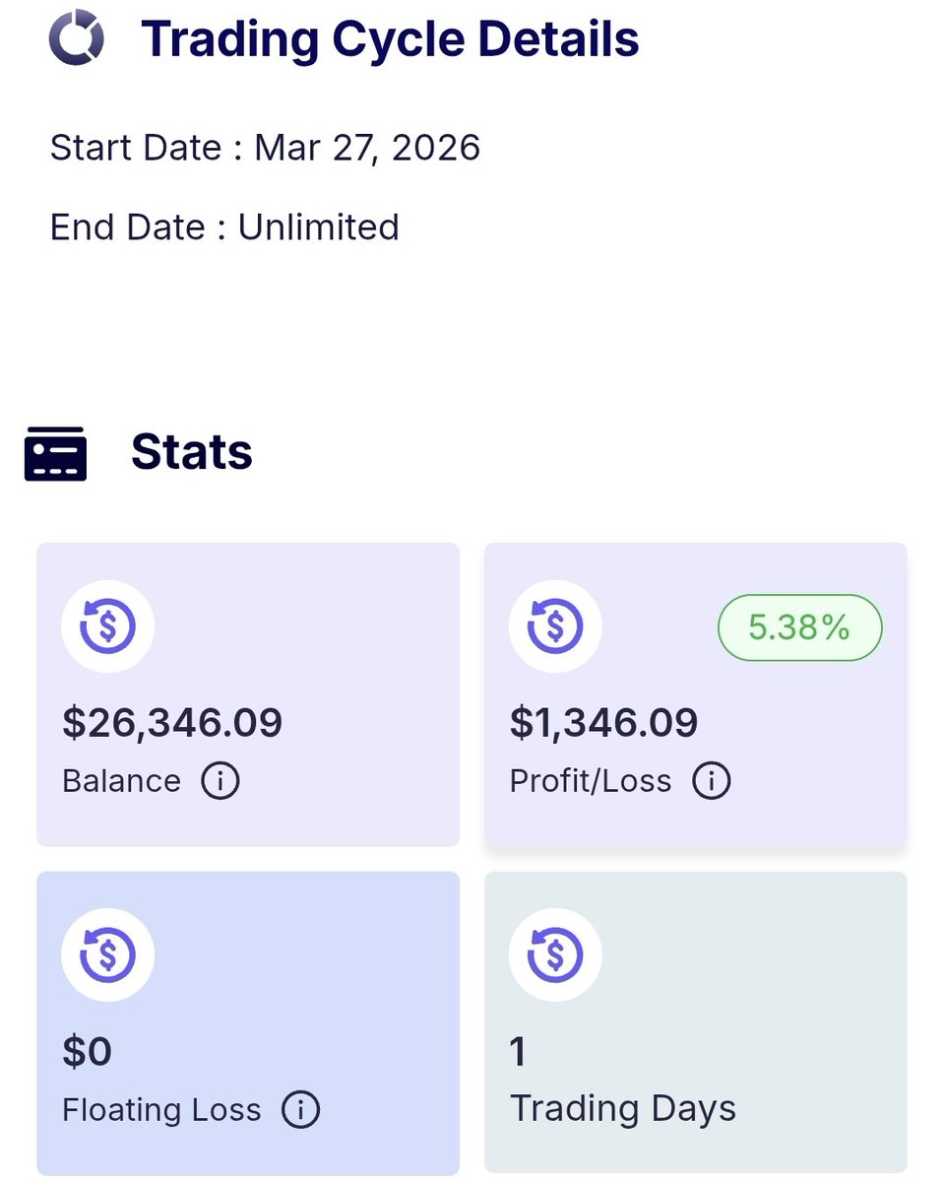944x1182 pixels.
Task: Select the $1,346.09 profit amount
Action: [x=603, y=724]
